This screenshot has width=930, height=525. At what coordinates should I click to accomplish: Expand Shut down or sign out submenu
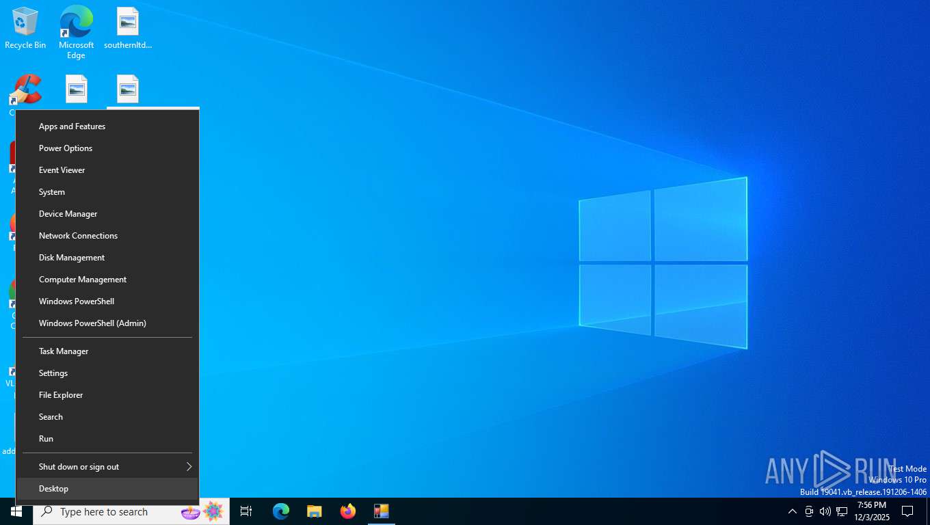107,467
